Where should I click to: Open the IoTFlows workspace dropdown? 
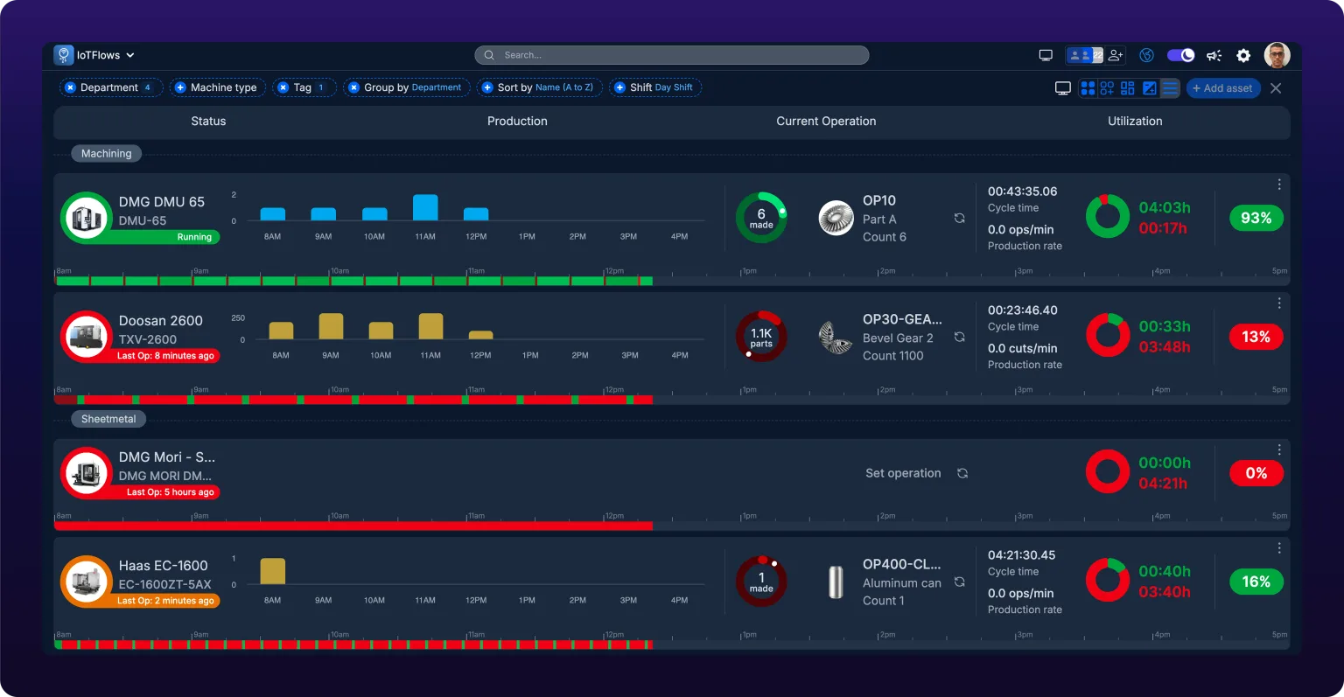tap(94, 55)
